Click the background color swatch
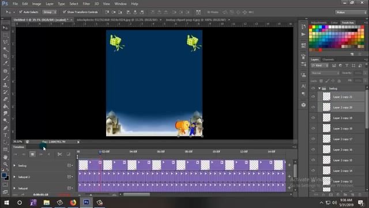This screenshot has height=208, width=369. click(x=7, y=178)
